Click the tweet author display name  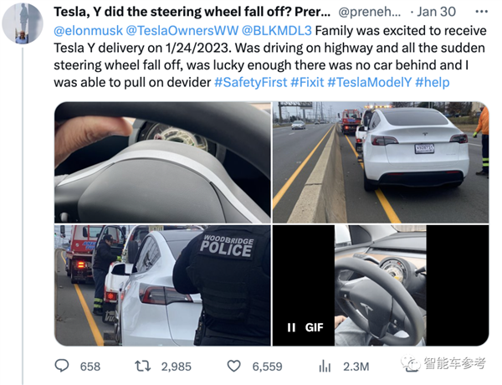(192, 13)
